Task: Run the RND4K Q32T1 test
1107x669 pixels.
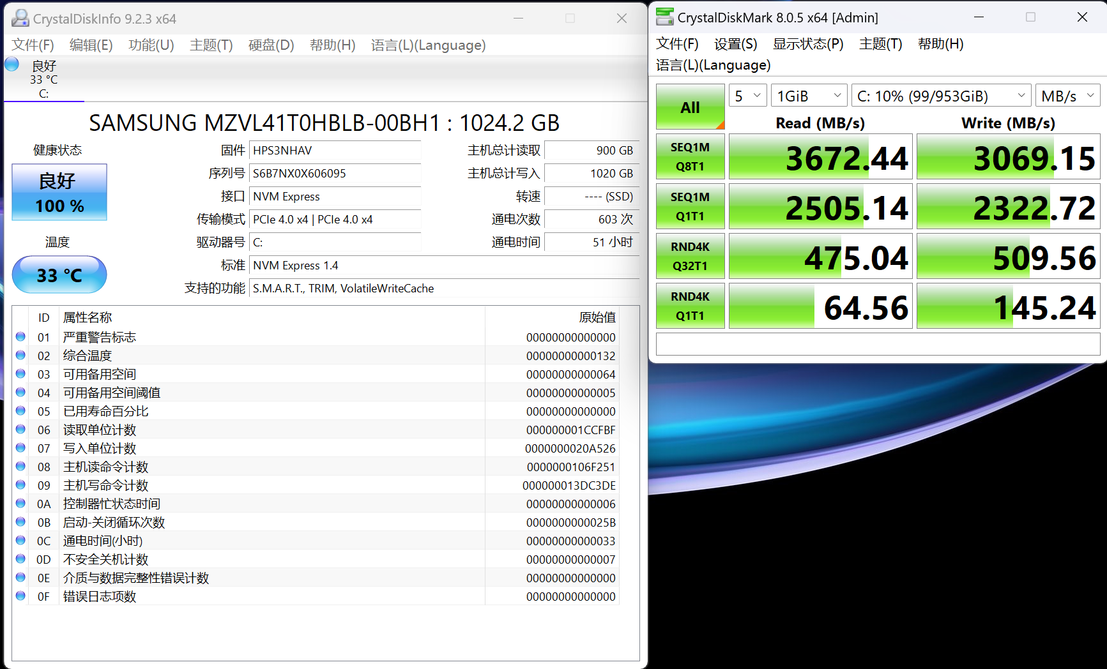Action: [x=691, y=256]
